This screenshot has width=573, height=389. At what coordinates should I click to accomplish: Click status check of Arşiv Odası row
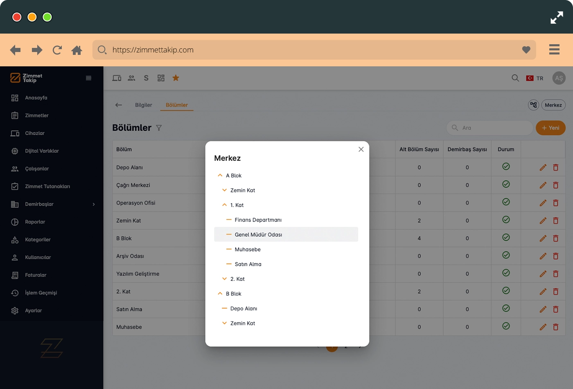coord(506,255)
